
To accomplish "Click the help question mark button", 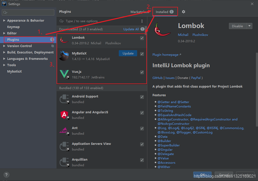I will [6, 175].
